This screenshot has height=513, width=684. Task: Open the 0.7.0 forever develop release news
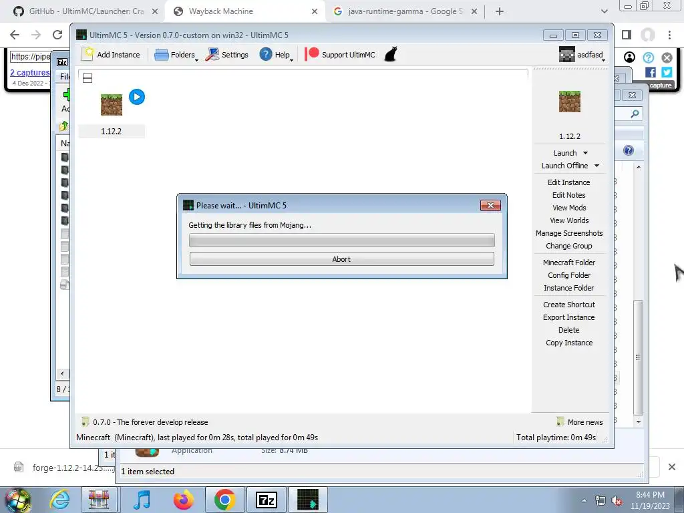(145, 422)
